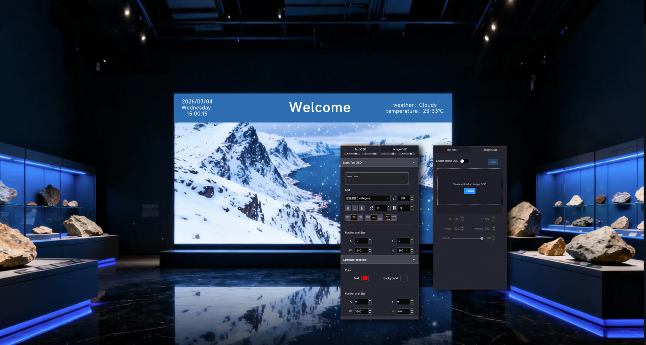The width and height of the screenshot is (646, 345).
Task: Select vertical text direction icon
Action: coord(394,218)
